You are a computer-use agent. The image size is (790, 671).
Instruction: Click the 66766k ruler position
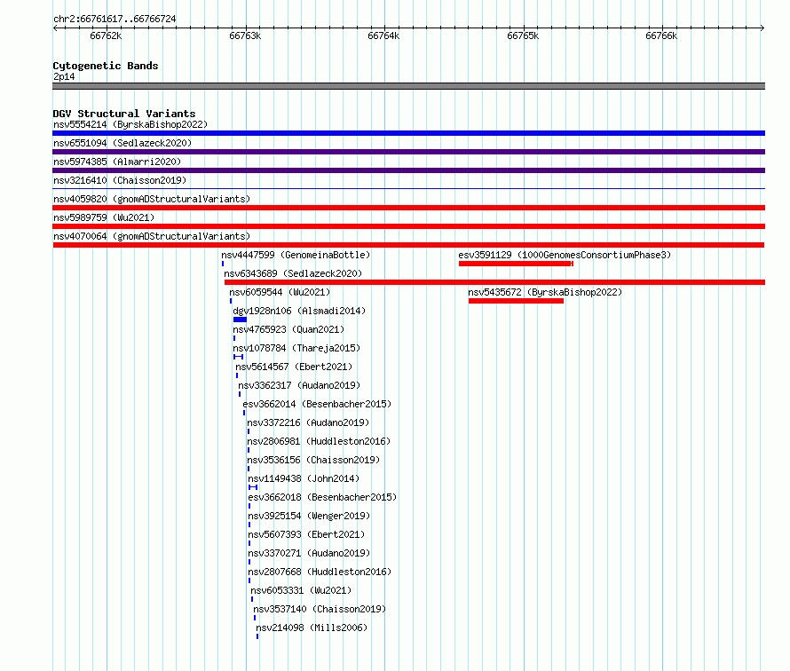point(661,36)
